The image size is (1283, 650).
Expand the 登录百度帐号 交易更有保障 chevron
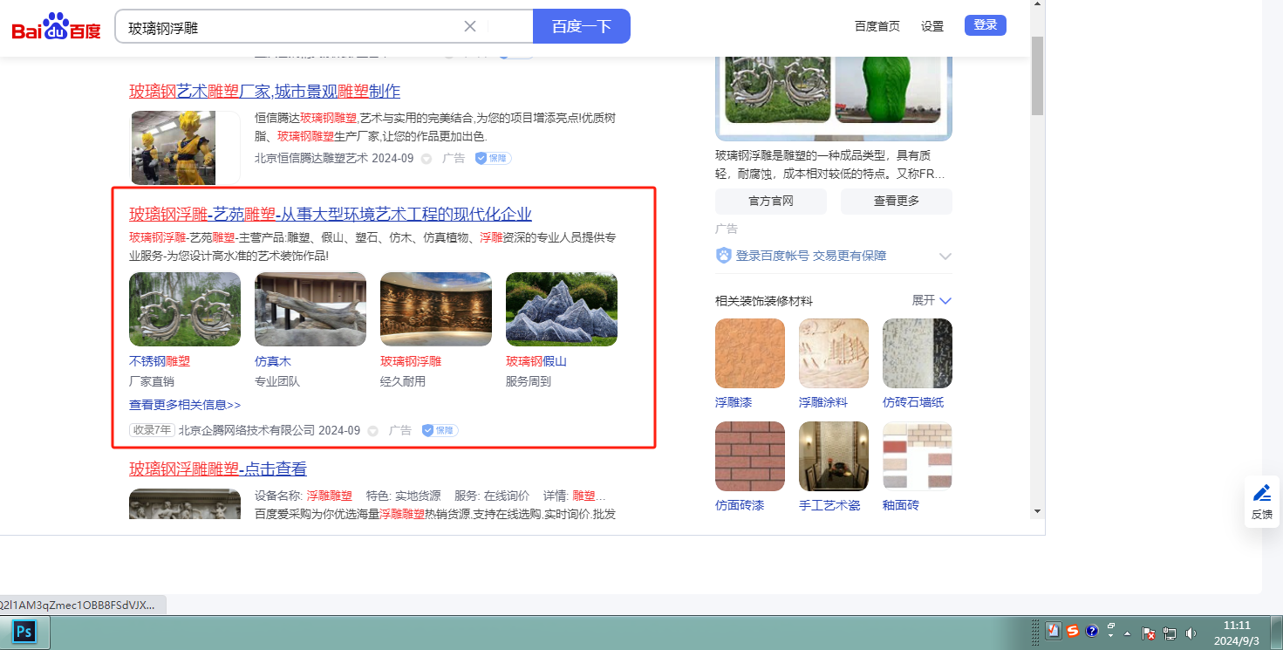pyautogui.click(x=945, y=256)
